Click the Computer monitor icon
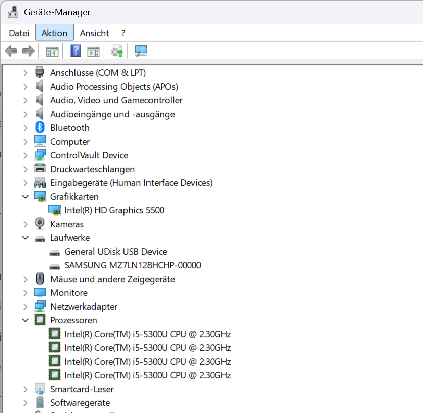 pos(40,142)
